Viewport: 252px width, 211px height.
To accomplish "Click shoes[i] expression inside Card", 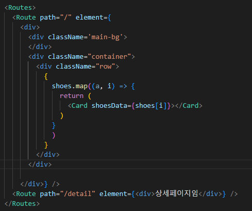I will [151, 106].
